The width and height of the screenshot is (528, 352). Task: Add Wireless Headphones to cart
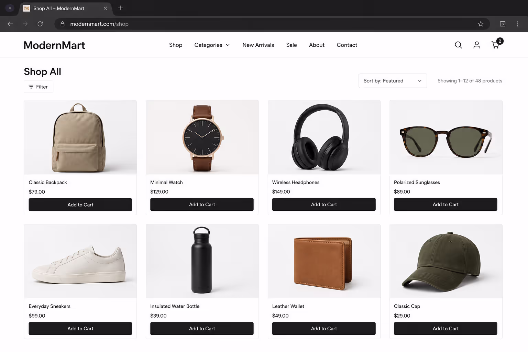pos(324,205)
